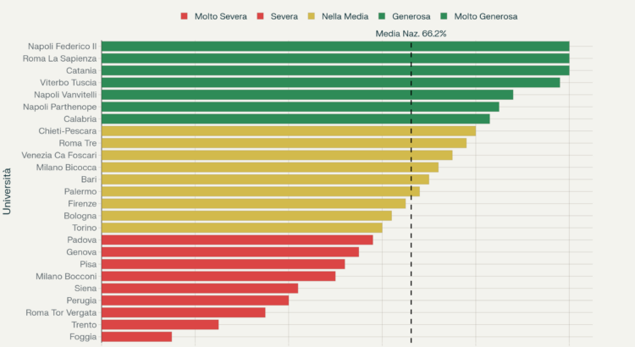Click the Torino bar in the chart

coord(241,228)
